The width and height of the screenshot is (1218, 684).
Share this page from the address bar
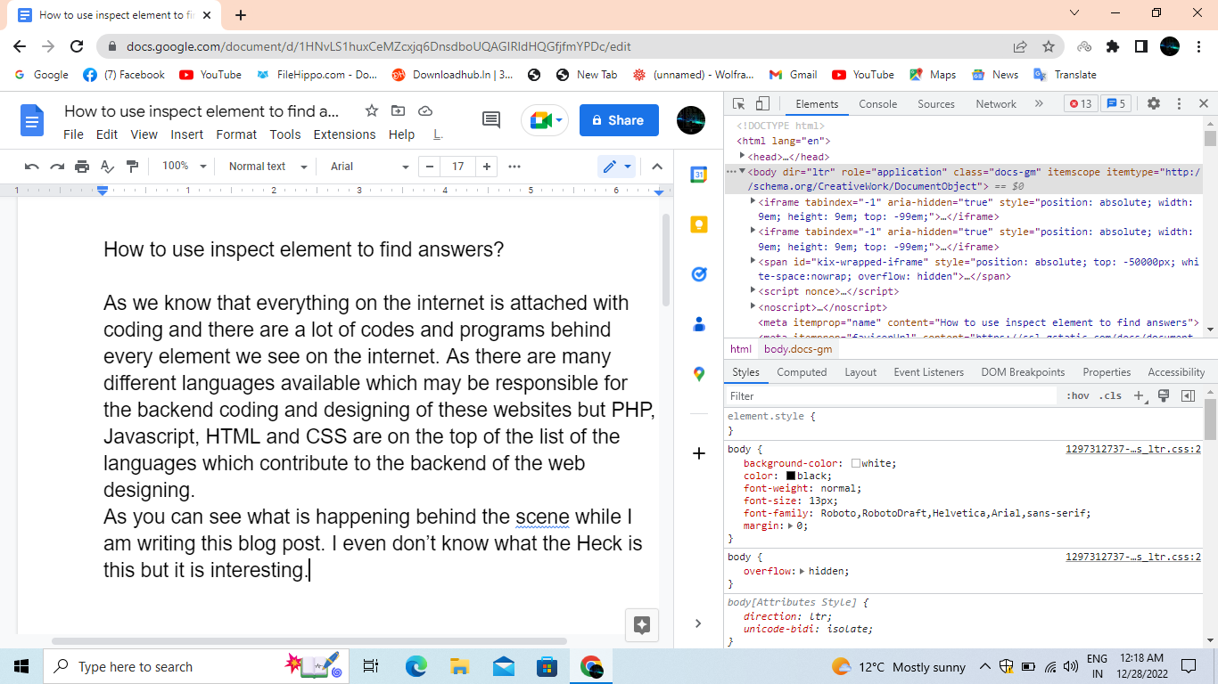(1020, 46)
